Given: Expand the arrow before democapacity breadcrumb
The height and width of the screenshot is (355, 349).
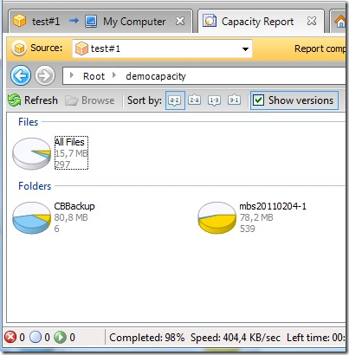Looking at the screenshot, I should point(114,75).
